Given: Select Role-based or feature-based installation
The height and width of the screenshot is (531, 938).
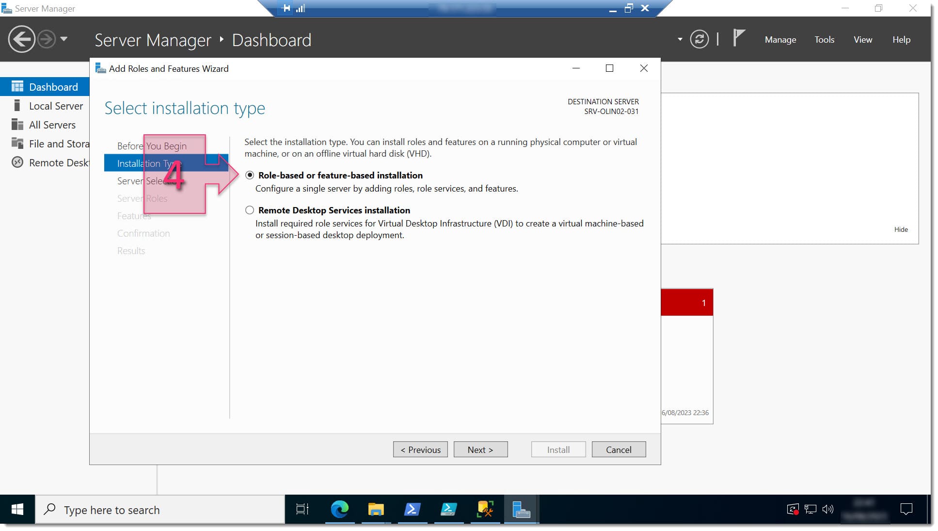Looking at the screenshot, I should 249,175.
